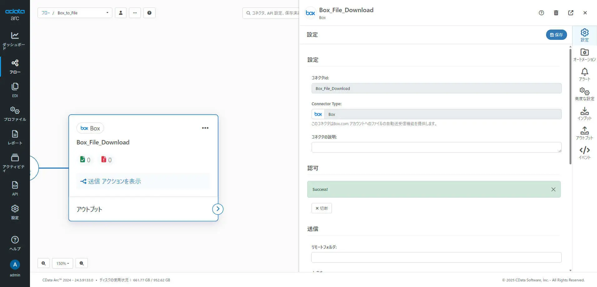Go to Profile settings in sidebar
This screenshot has height=287, width=597.
coord(15,114)
